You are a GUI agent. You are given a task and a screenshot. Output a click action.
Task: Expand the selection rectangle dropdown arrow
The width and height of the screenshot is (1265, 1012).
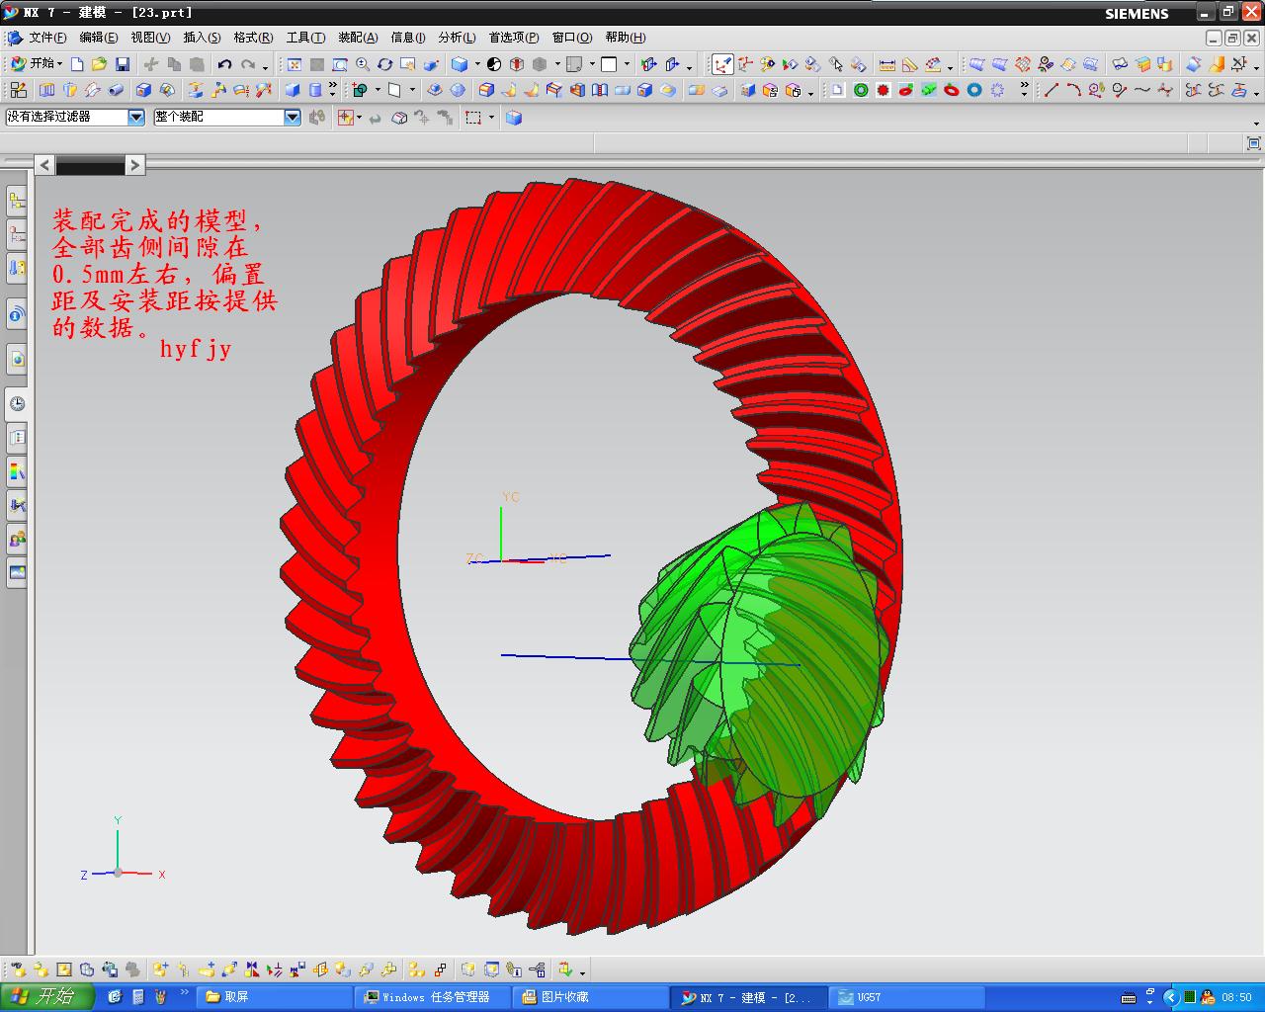pyautogui.click(x=492, y=118)
